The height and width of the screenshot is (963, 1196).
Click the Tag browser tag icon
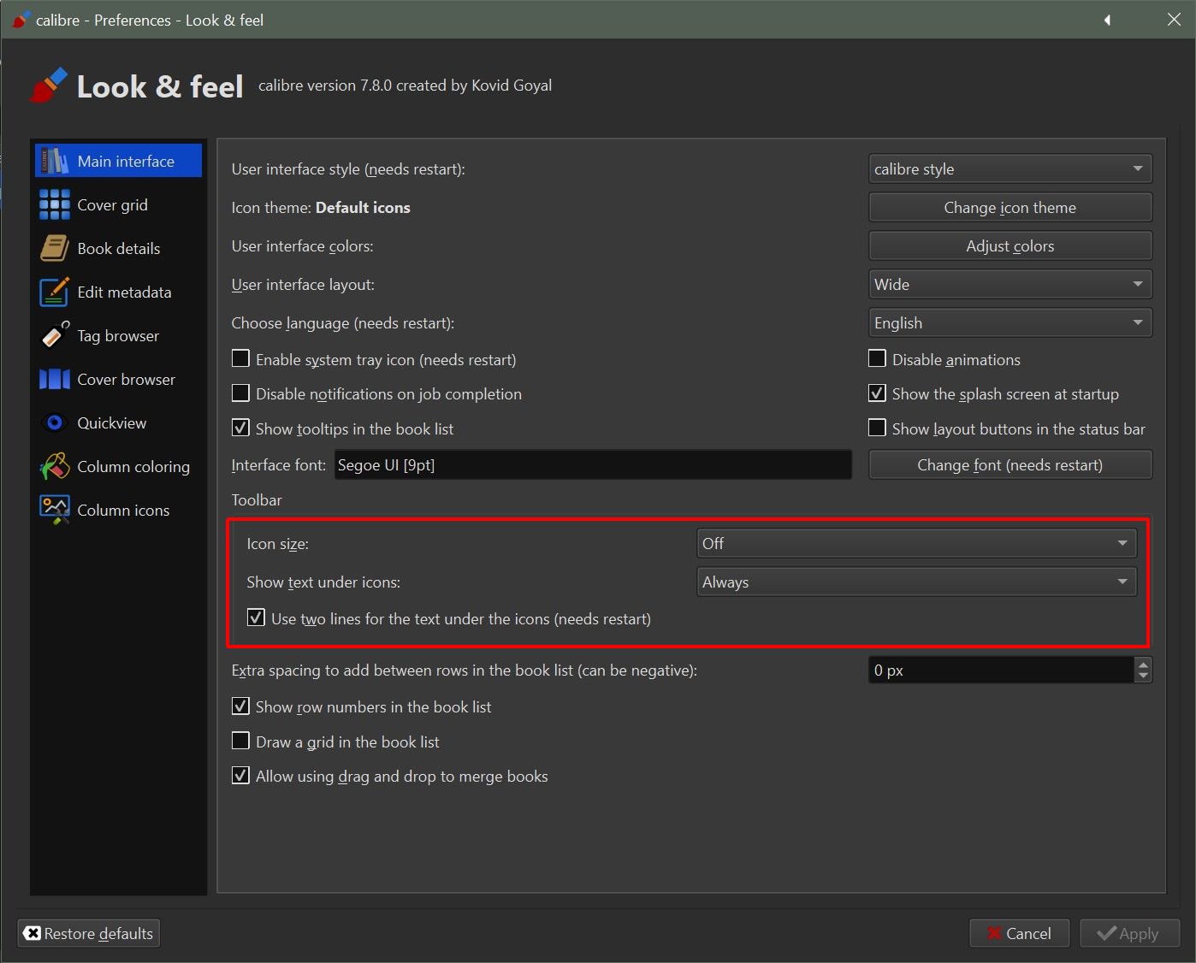[55, 335]
